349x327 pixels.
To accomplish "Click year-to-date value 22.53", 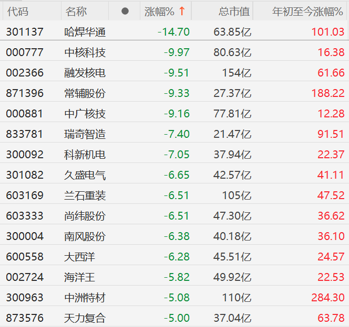I will (331, 277).
